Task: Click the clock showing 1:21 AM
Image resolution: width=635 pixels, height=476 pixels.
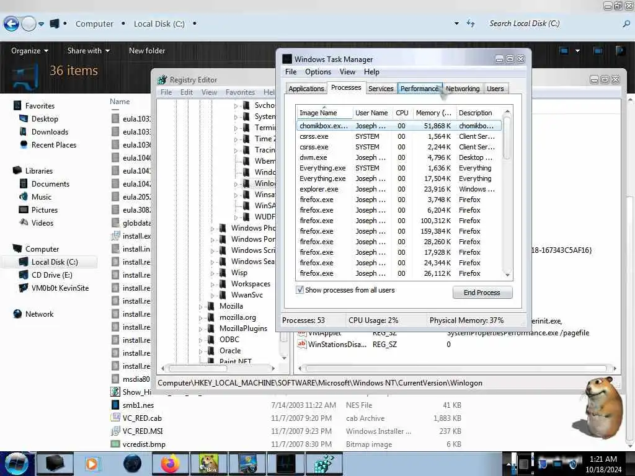Action: tap(603, 459)
